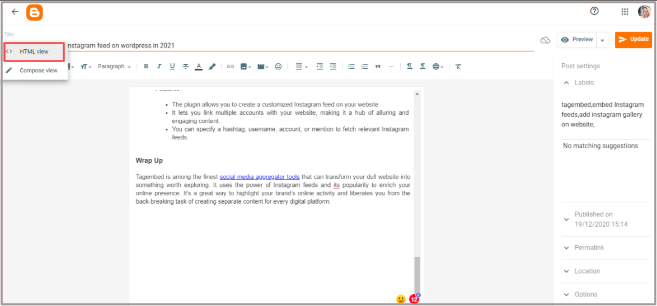Open the Paragraph style dropdown
This screenshot has width=657, height=306.
[x=114, y=66]
